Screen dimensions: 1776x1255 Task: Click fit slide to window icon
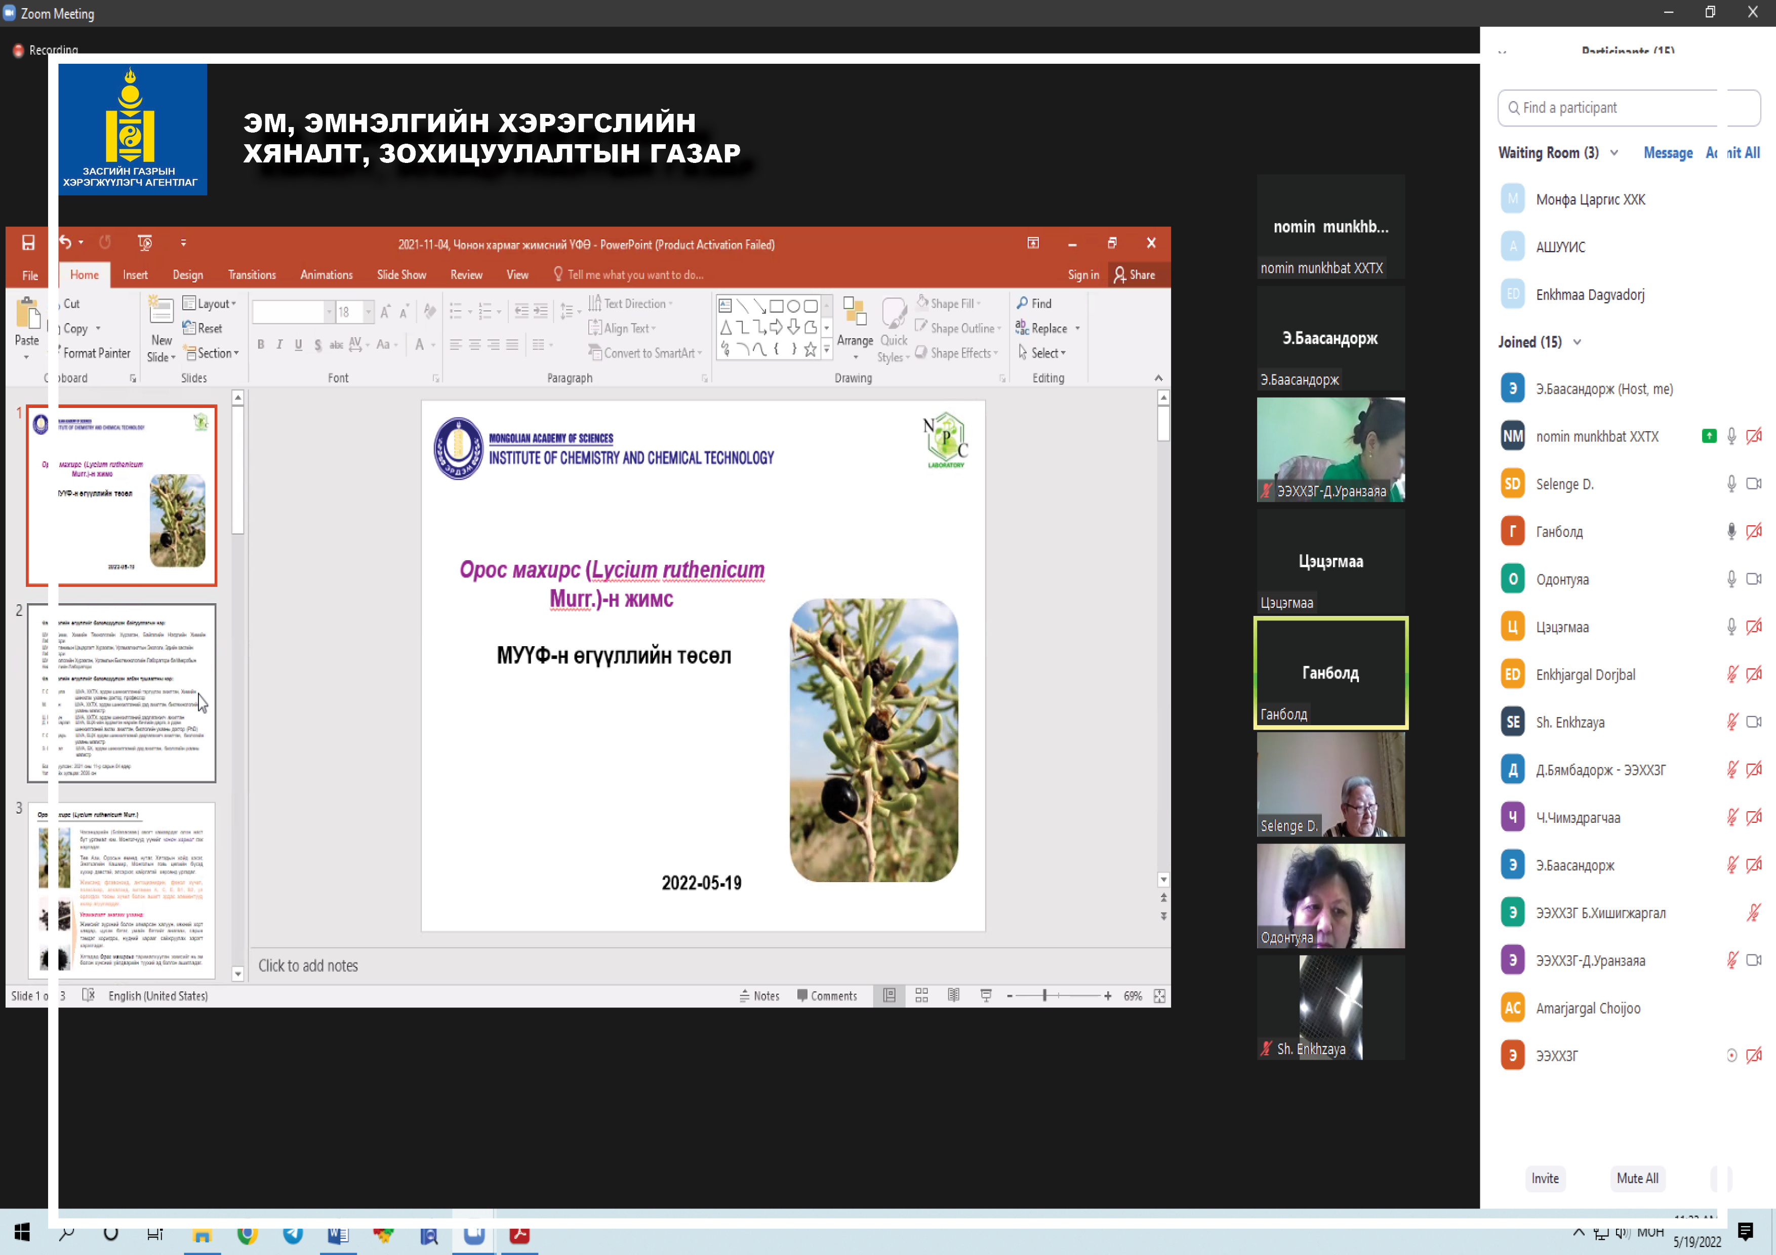1159,996
